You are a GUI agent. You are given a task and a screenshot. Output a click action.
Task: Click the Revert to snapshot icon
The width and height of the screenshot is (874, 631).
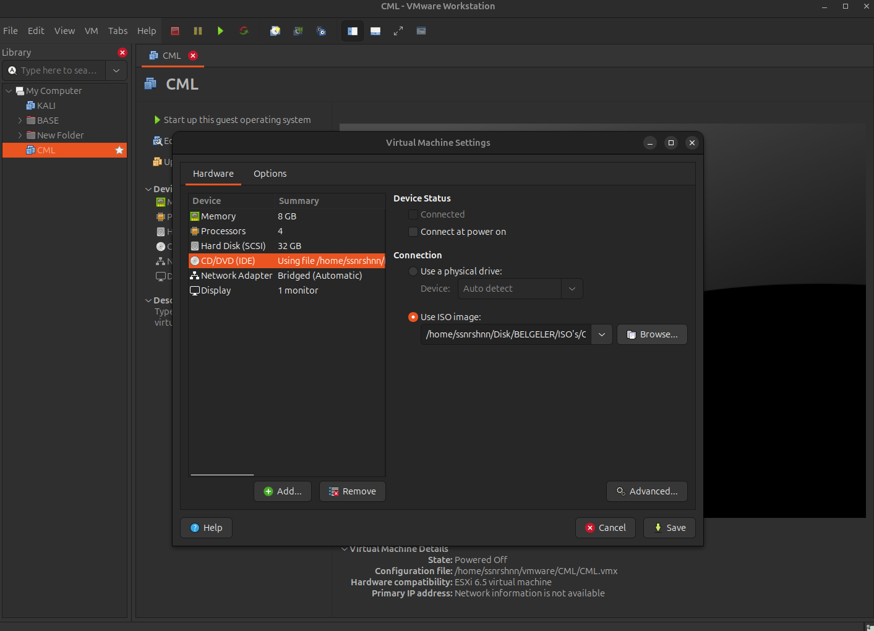pyautogui.click(x=298, y=31)
